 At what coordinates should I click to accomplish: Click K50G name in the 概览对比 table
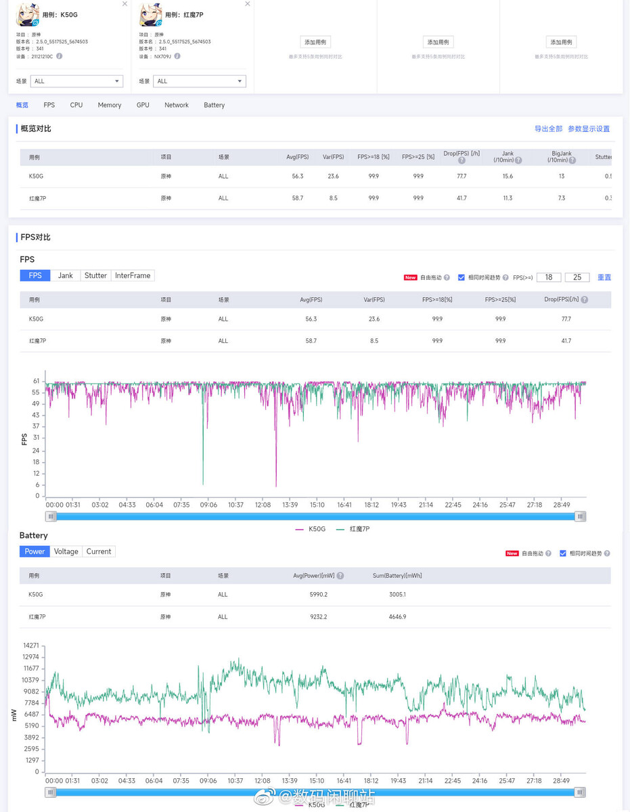pyautogui.click(x=35, y=176)
